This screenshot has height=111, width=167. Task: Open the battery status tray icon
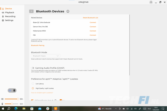[x=128, y=109]
